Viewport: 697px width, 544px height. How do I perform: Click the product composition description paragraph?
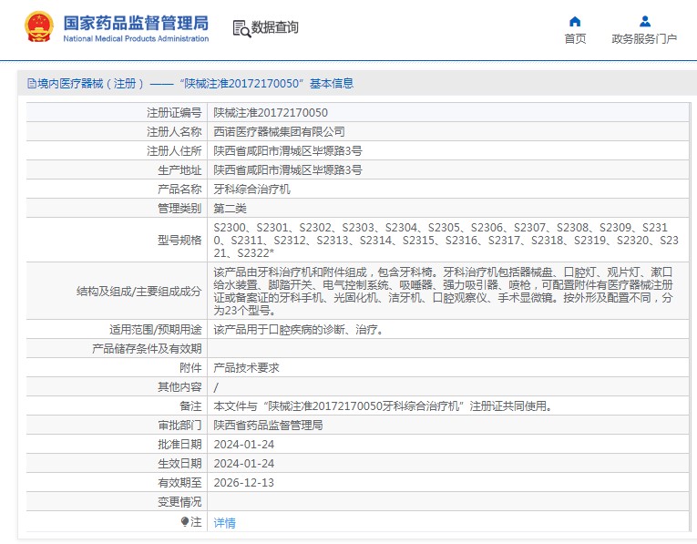(x=443, y=292)
